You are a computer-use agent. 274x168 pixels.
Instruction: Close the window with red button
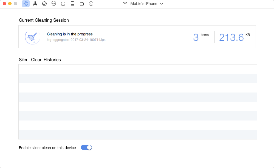pos(4,4)
